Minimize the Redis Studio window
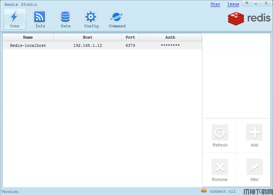This screenshot has height=195, width=273. coord(256,4)
